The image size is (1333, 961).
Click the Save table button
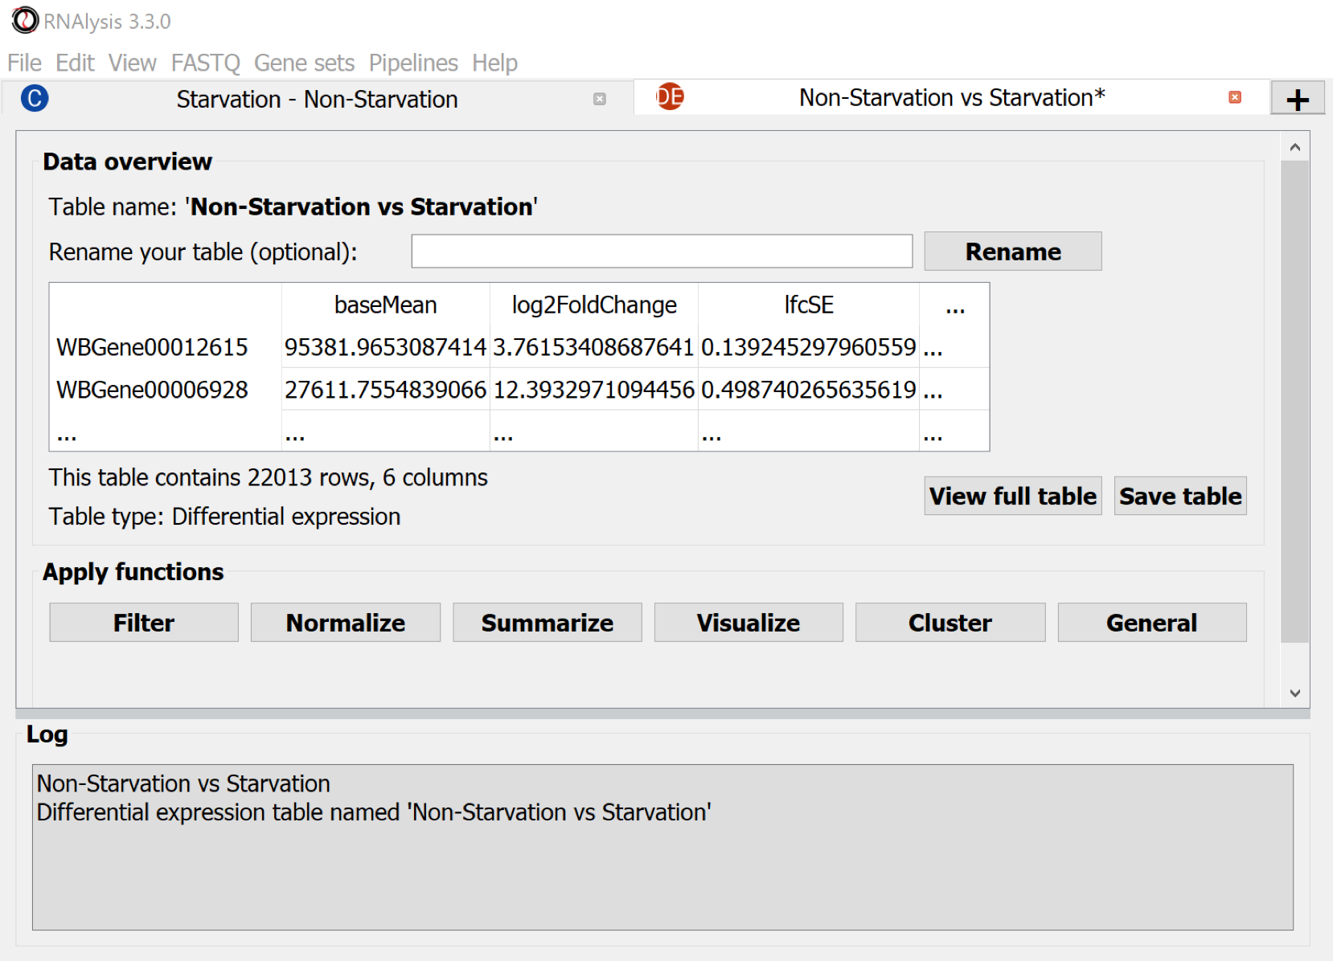pyautogui.click(x=1179, y=496)
